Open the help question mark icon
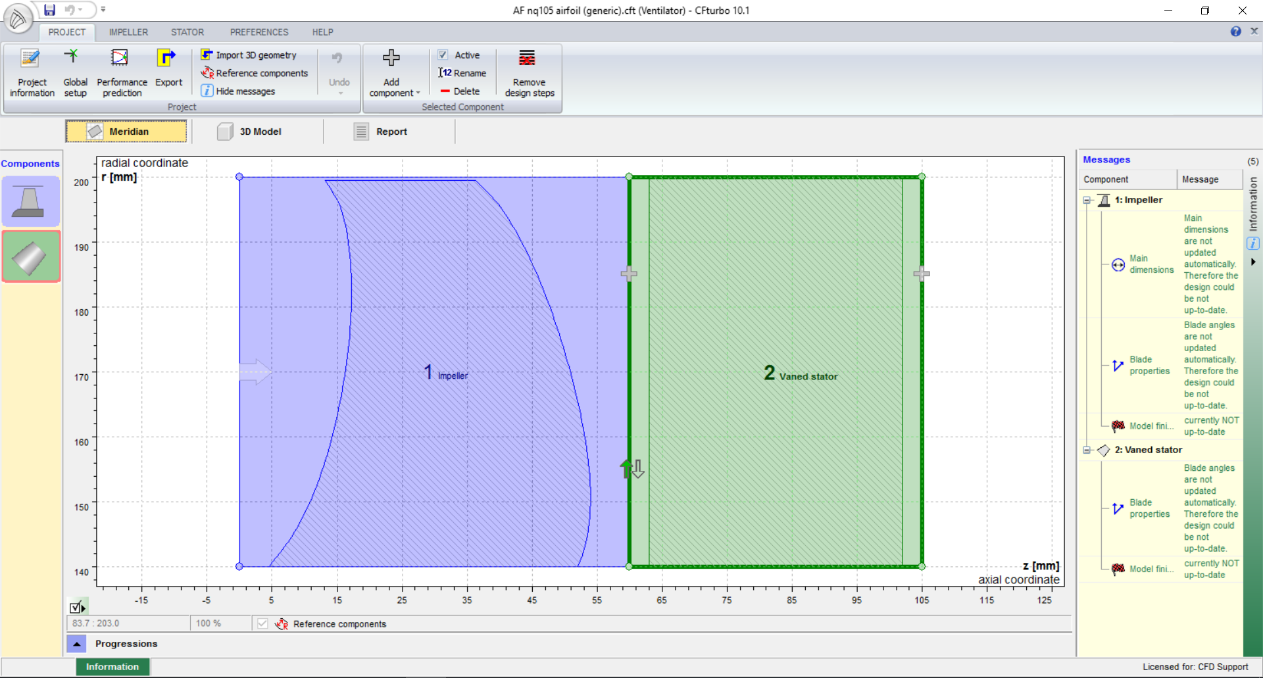The height and width of the screenshot is (678, 1263). coord(1235,32)
